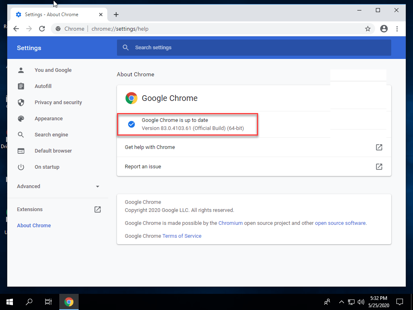Click the Copyright 2020 Google LLC text
This screenshot has width=413, height=310.
pyautogui.click(x=179, y=210)
